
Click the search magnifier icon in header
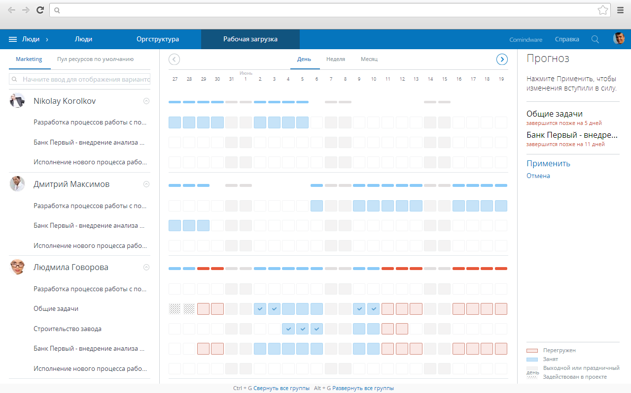pyautogui.click(x=595, y=39)
